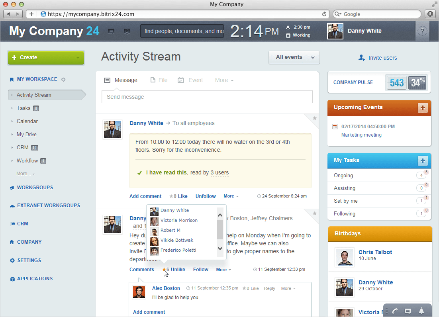Click the browser reload icon

coord(324,14)
